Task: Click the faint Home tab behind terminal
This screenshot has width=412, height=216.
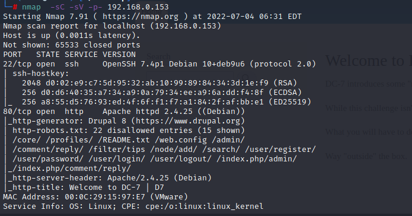Action: [152, 12]
